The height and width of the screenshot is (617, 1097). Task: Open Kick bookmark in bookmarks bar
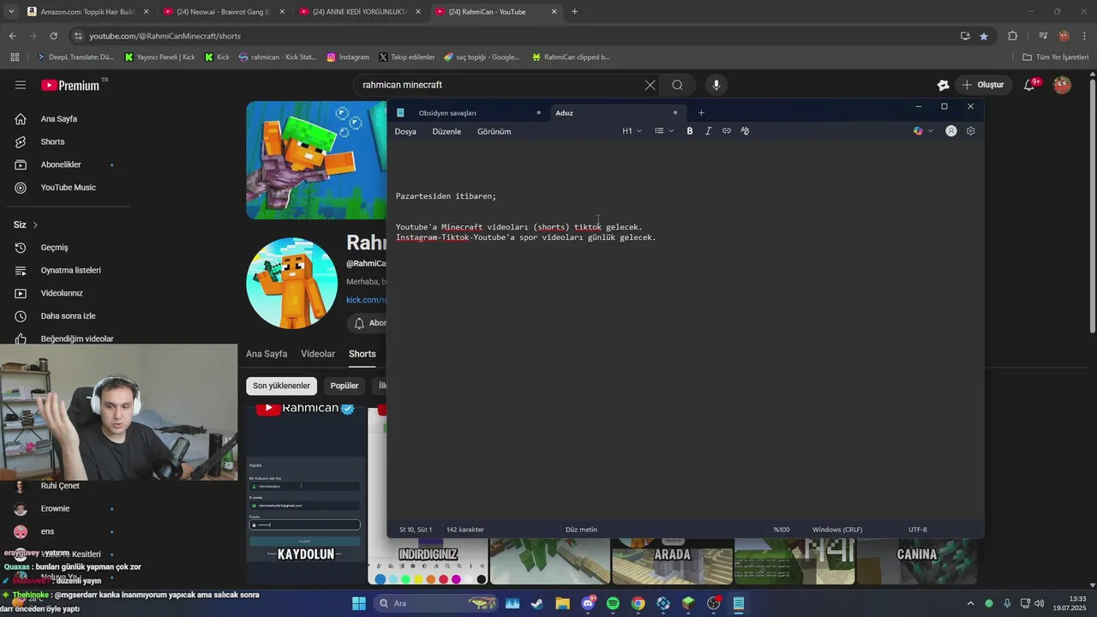[x=218, y=57]
